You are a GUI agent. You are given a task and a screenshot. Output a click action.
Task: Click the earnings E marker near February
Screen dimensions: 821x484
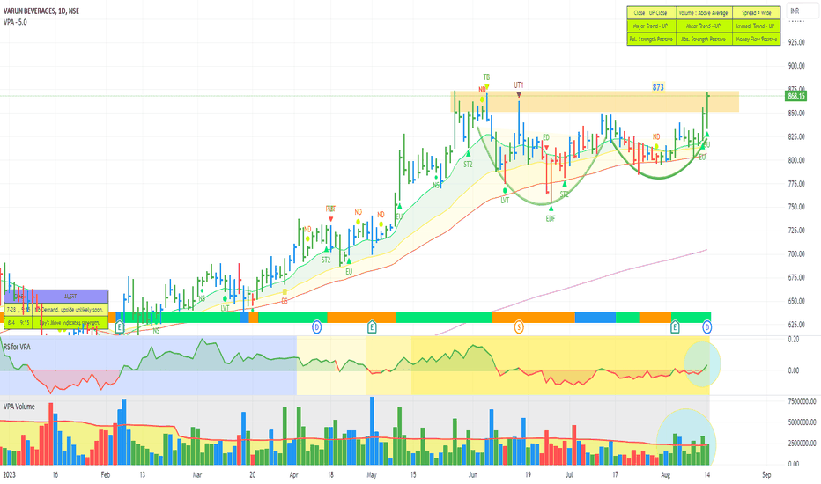pos(120,328)
